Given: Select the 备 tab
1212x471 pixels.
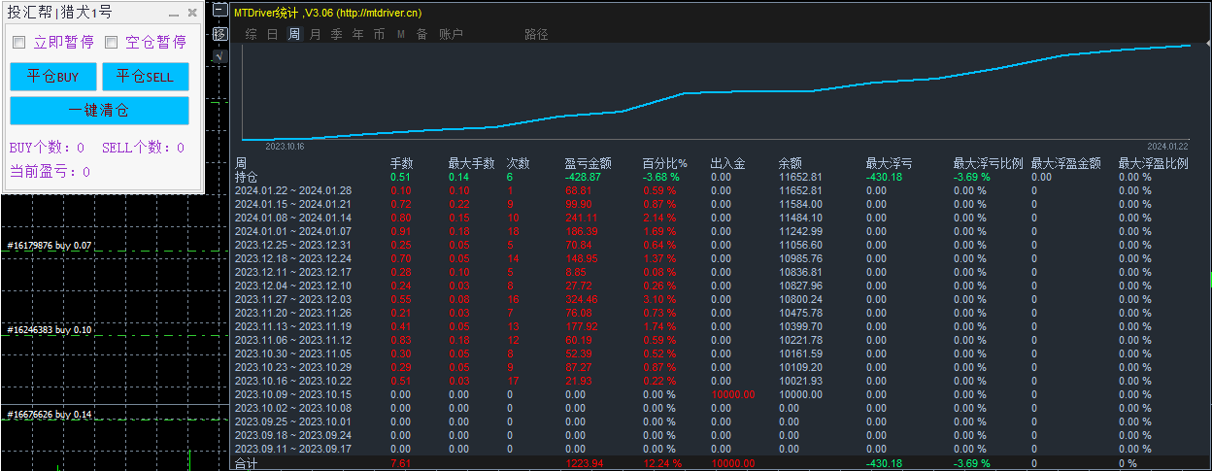Looking at the screenshot, I should coord(421,34).
